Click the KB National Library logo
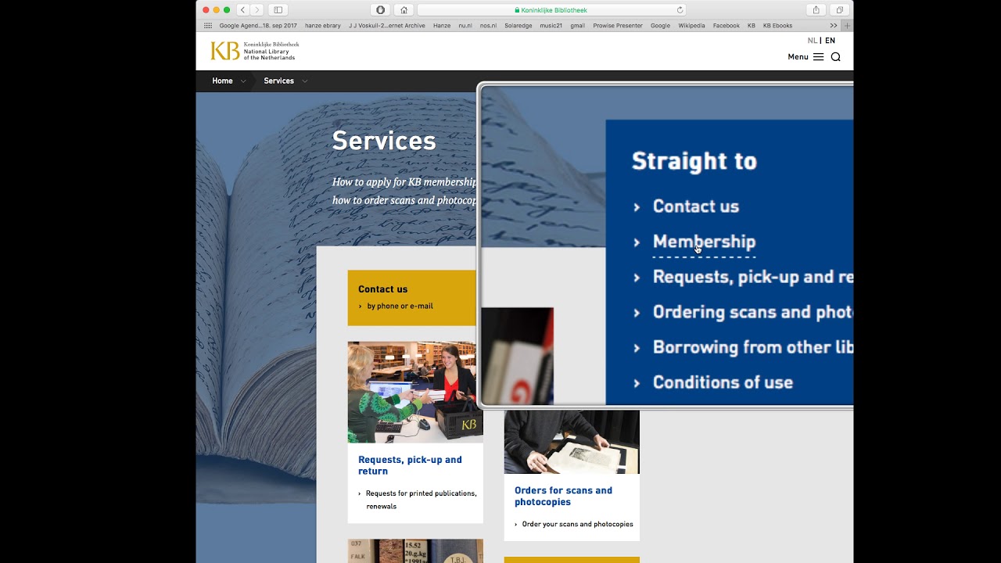1001x563 pixels. coord(254,51)
